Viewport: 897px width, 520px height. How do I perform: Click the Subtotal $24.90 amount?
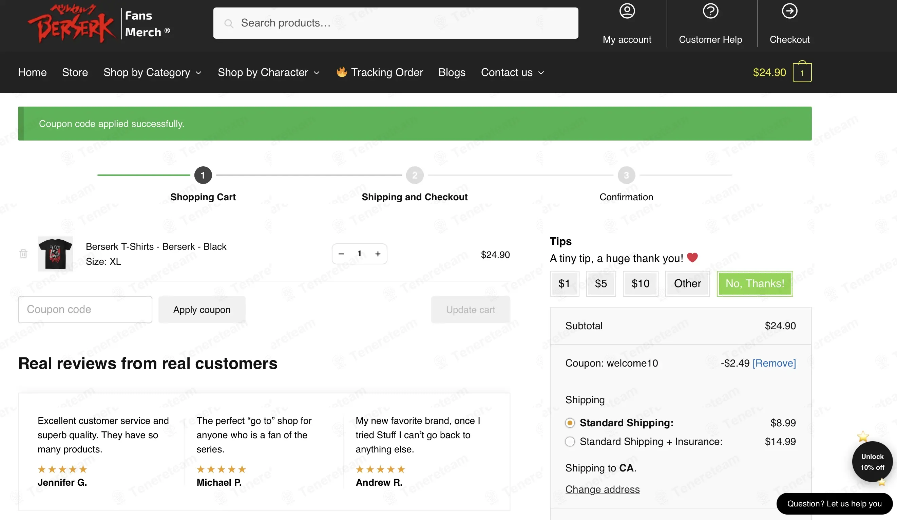pos(780,326)
